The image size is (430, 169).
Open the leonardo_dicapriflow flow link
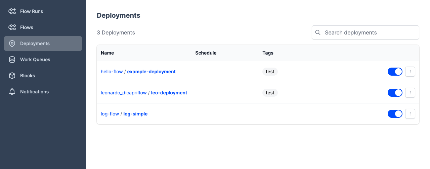[x=124, y=93]
